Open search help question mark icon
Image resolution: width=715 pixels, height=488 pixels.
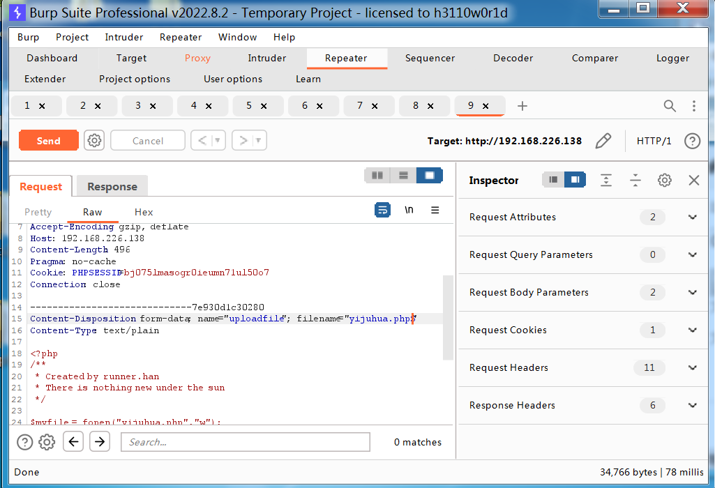pyautogui.click(x=24, y=441)
